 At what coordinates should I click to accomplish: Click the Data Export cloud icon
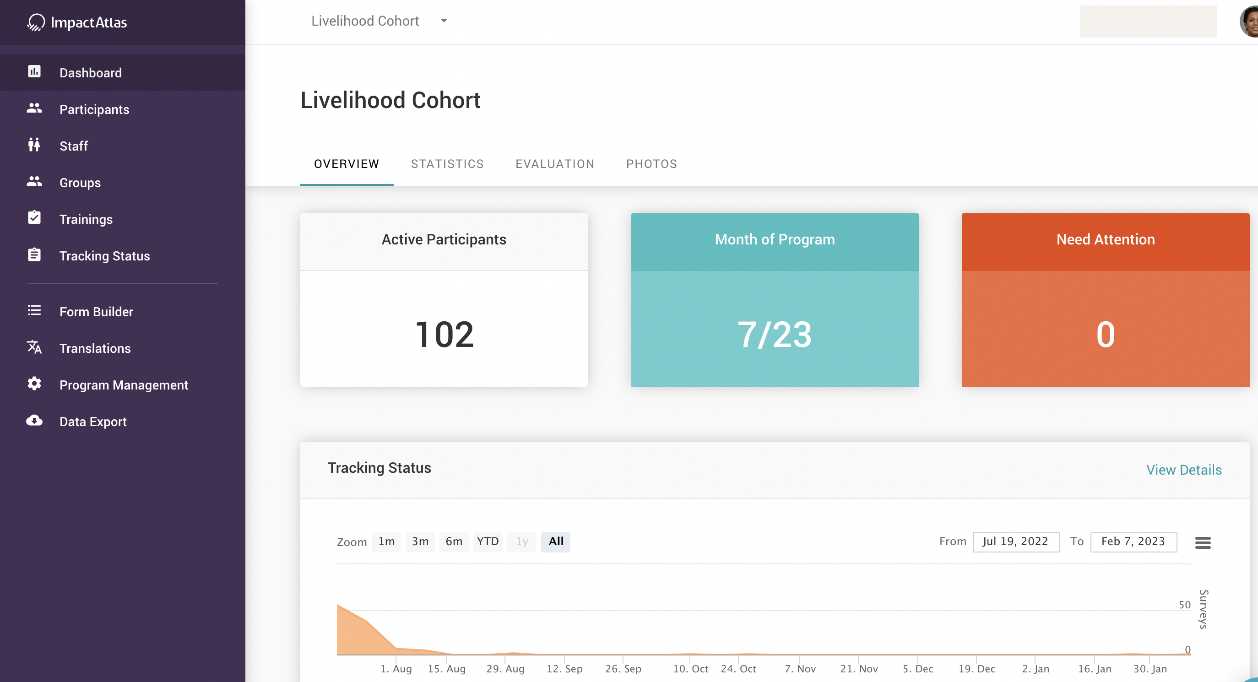point(34,420)
